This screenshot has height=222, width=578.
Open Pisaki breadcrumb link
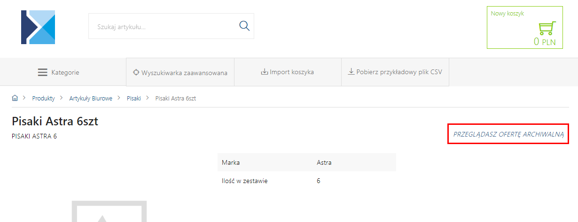tap(134, 98)
